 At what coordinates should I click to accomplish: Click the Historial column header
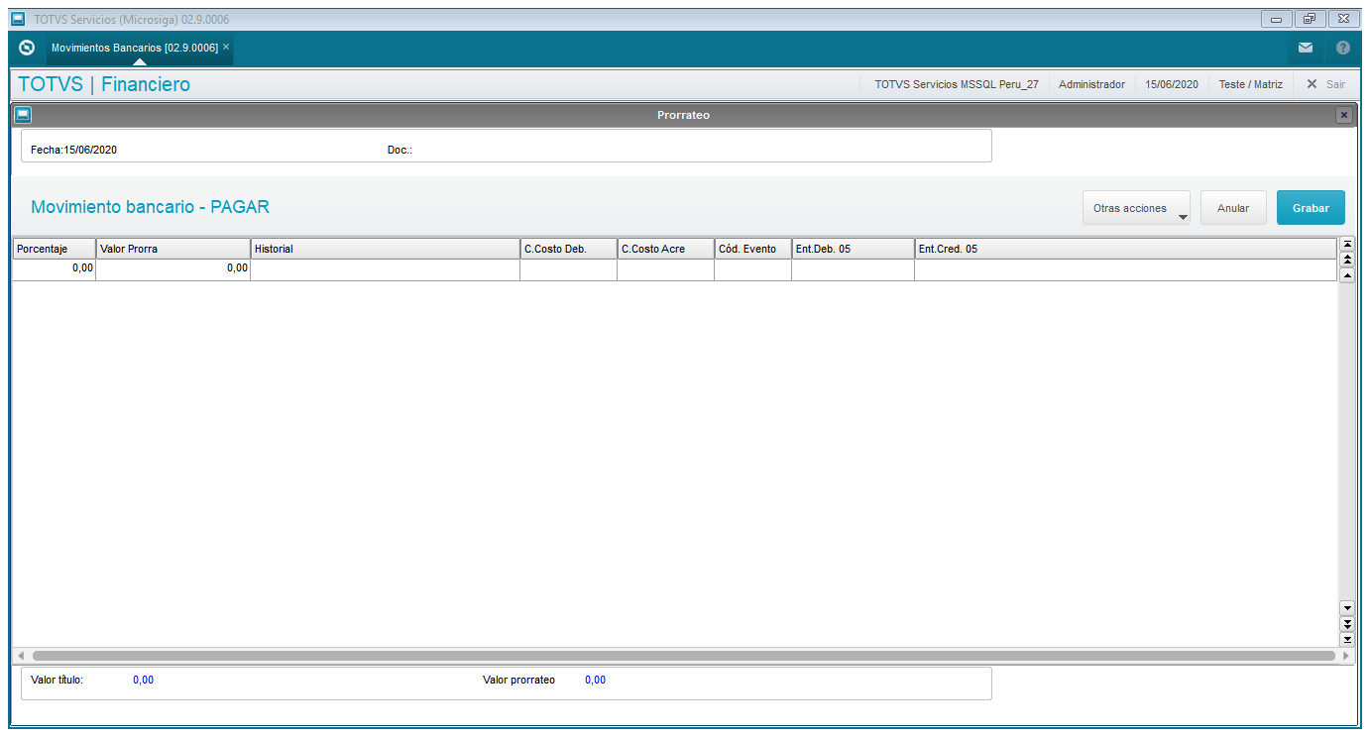385,249
